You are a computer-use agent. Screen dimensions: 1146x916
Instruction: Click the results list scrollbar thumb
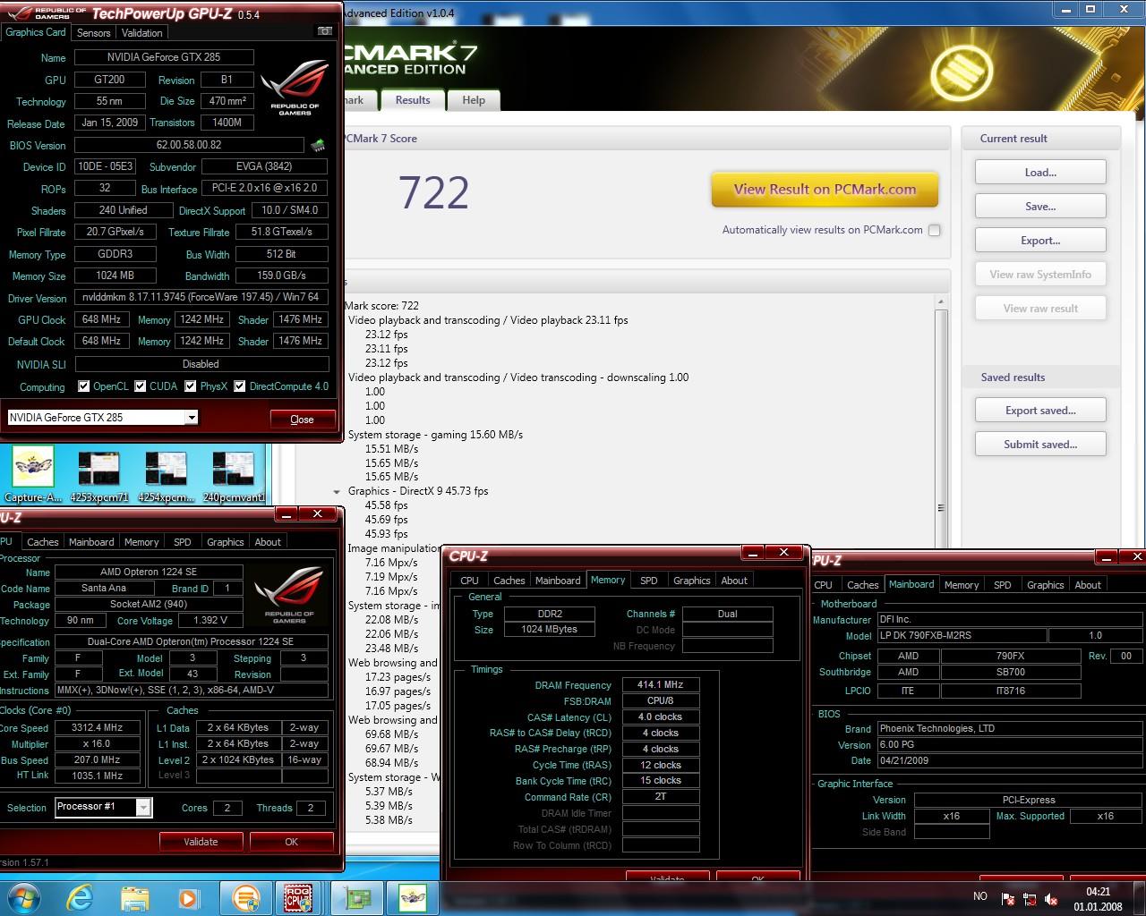click(940, 507)
